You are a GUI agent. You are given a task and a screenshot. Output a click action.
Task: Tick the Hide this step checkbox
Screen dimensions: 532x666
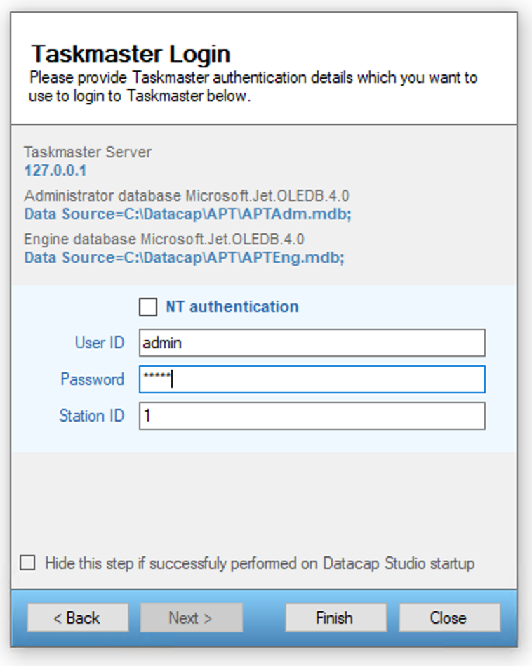pyautogui.click(x=27, y=563)
